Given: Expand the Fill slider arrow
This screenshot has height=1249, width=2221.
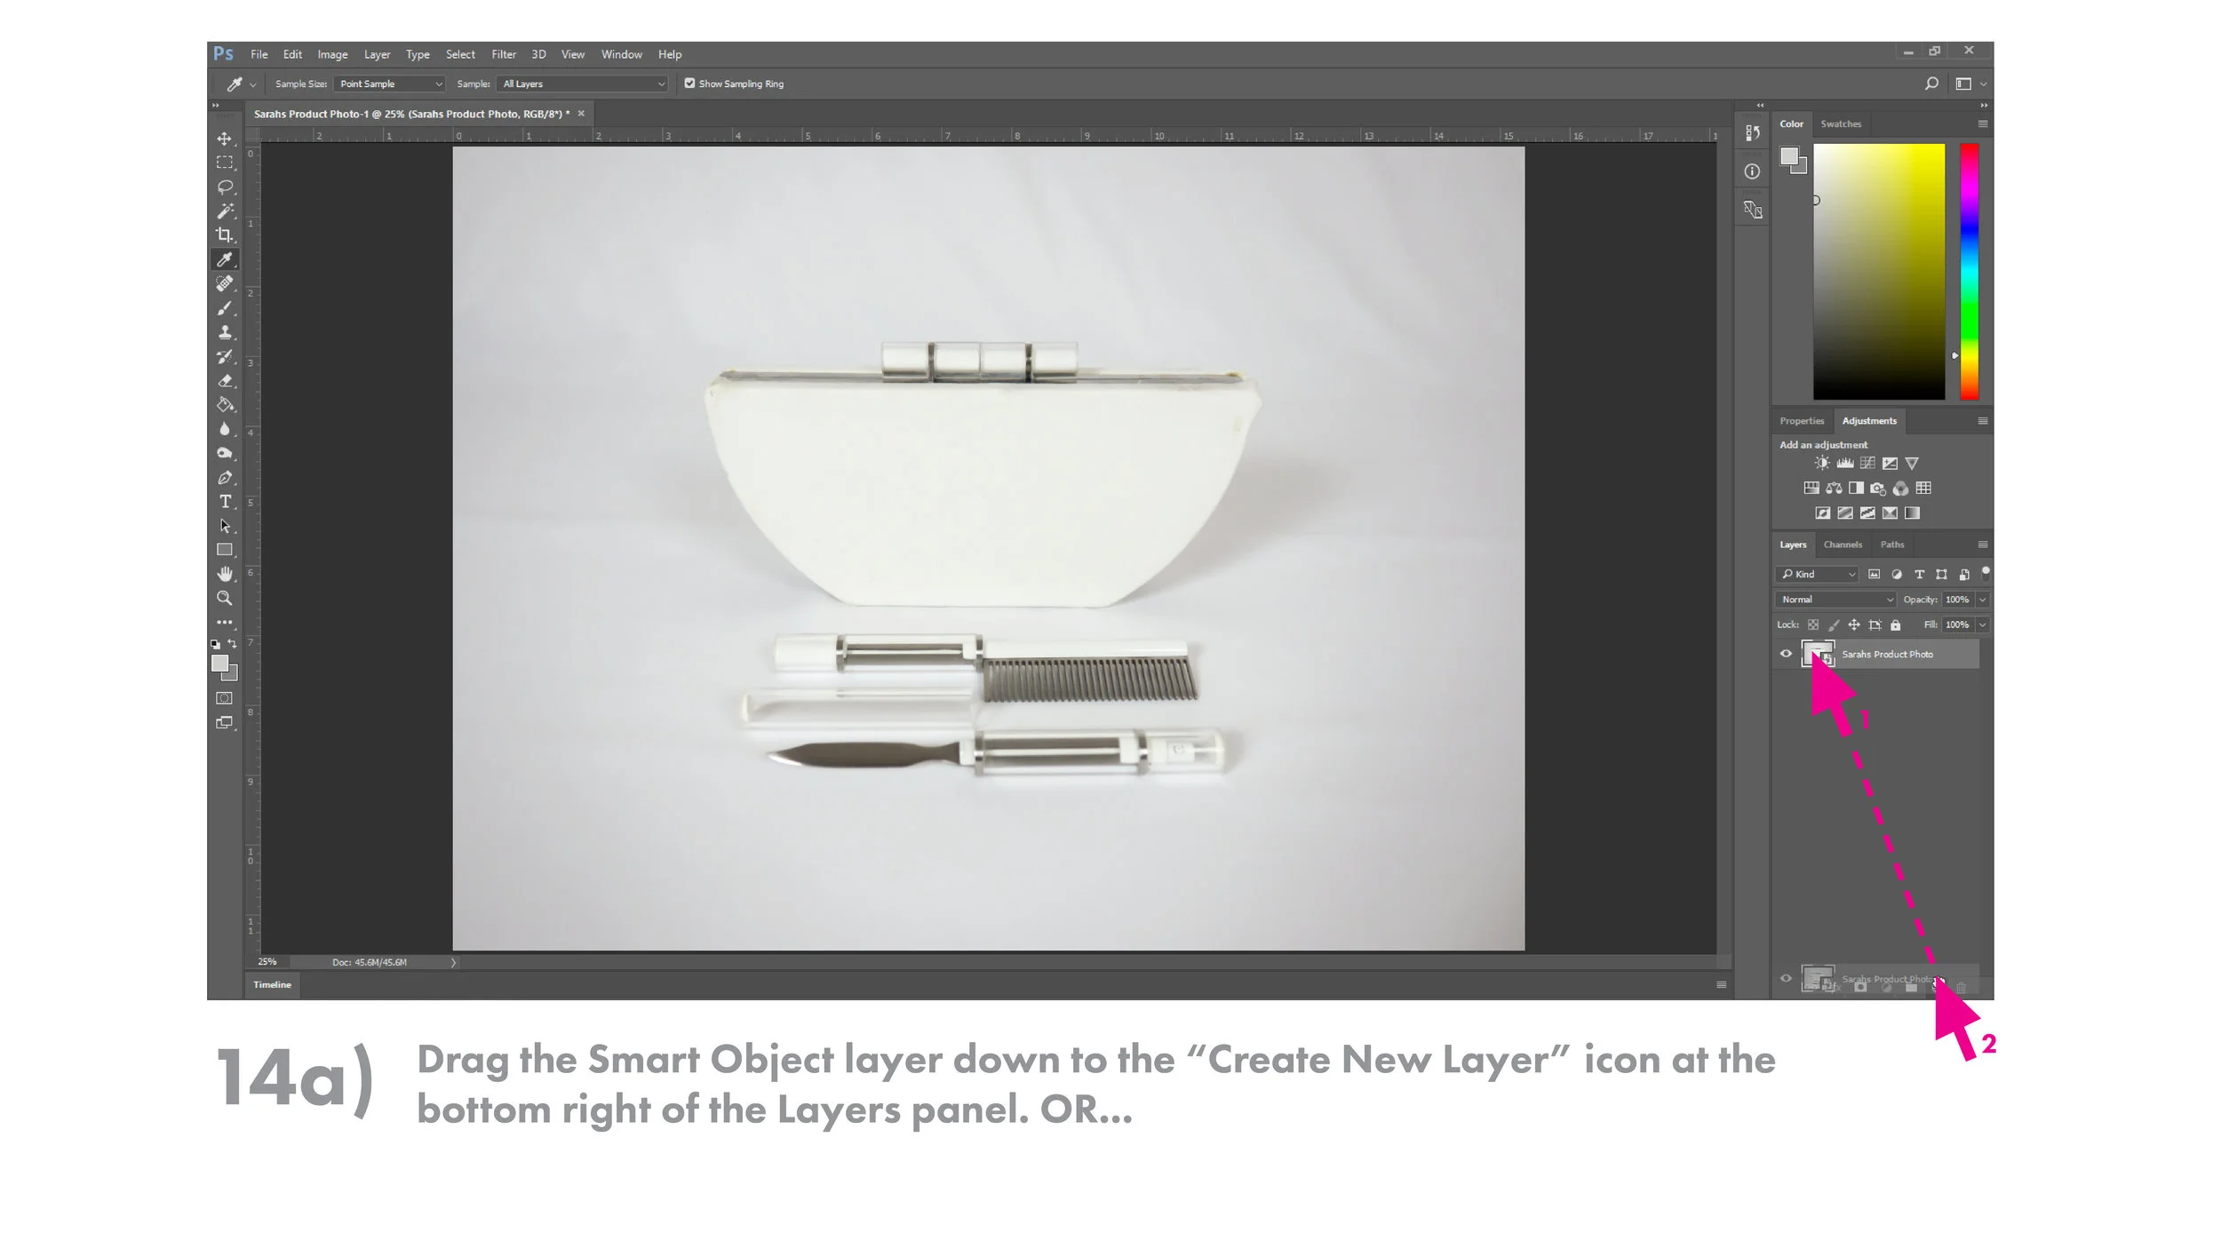Looking at the screenshot, I should 1982,624.
